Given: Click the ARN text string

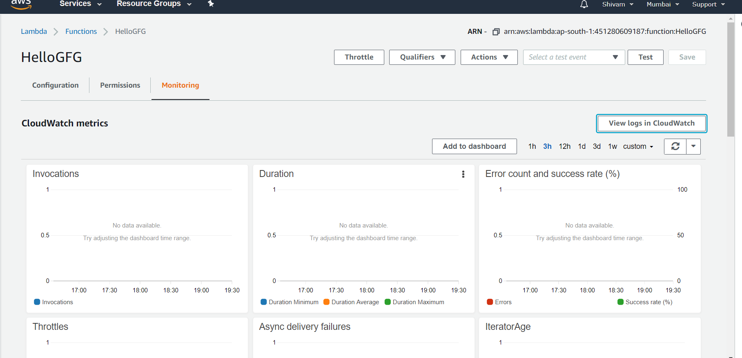Looking at the screenshot, I should pos(605,31).
